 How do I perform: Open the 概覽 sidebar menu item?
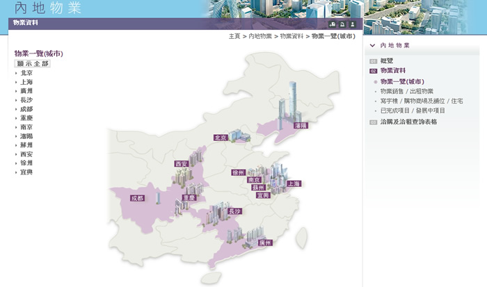(x=387, y=61)
